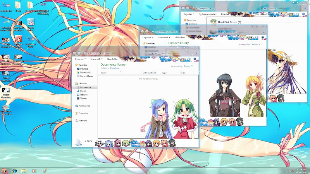The width and height of the screenshot is (310, 174).
Task: Click refresh icon in Documents address bar
Action: click(x=156, y=53)
